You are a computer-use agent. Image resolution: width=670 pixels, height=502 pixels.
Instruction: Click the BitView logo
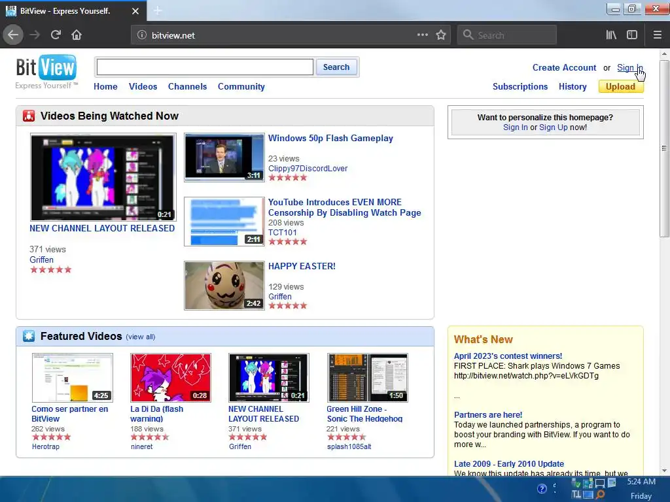click(x=46, y=71)
